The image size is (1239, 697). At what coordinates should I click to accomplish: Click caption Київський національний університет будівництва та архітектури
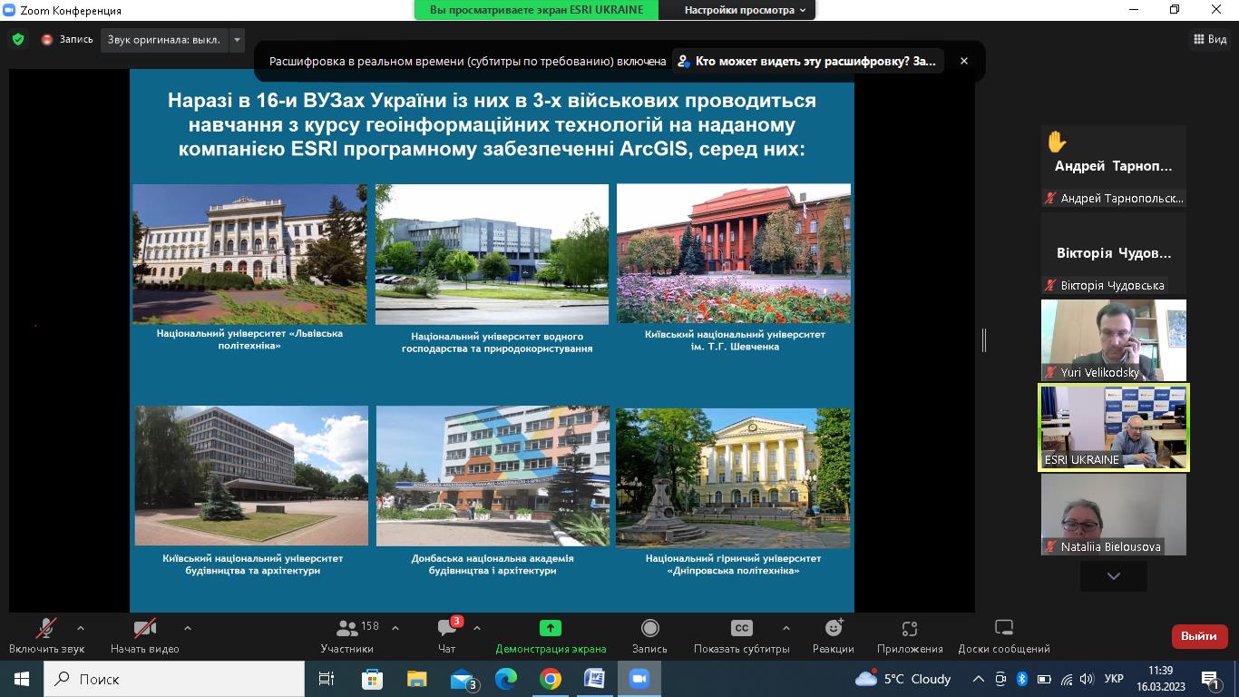pyautogui.click(x=253, y=564)
